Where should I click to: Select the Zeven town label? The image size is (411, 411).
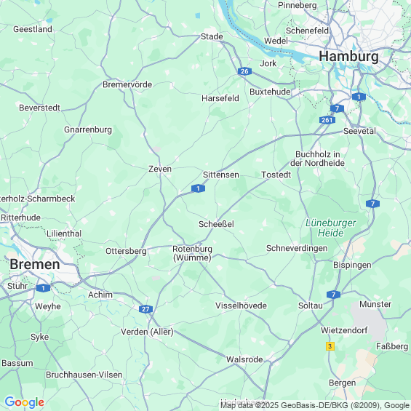160,169
